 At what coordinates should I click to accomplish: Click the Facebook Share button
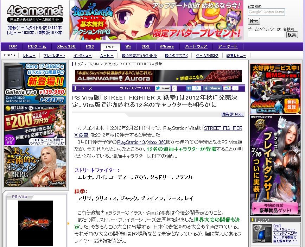click(212, 88)
